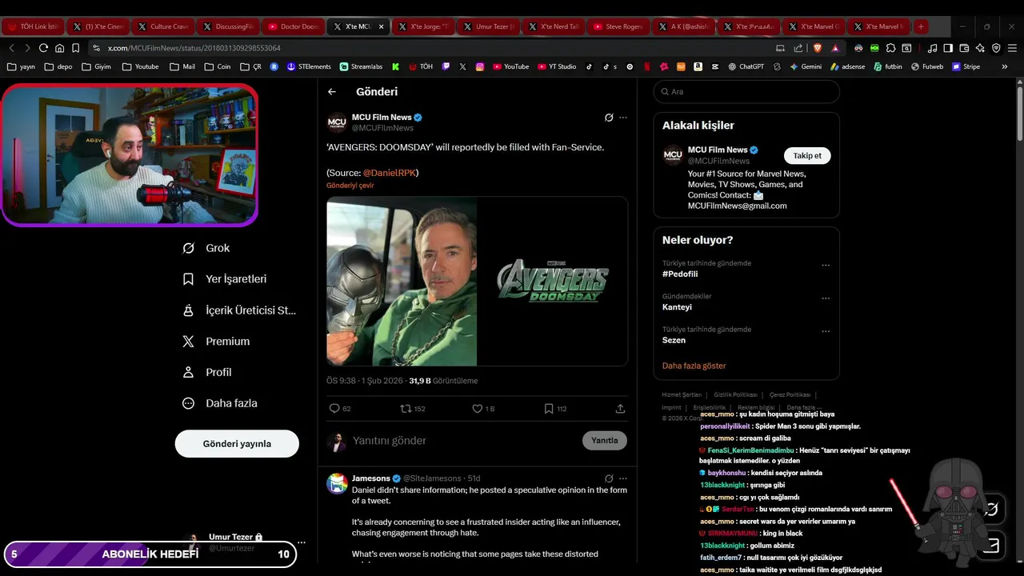Open Yer İşaretleri bookmarks in sidebar
1024x576 pixels.
point(225,279)
